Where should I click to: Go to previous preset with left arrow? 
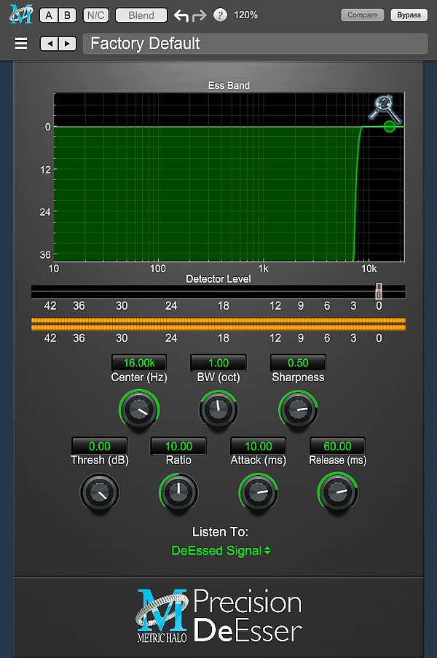tap(49, 44)
